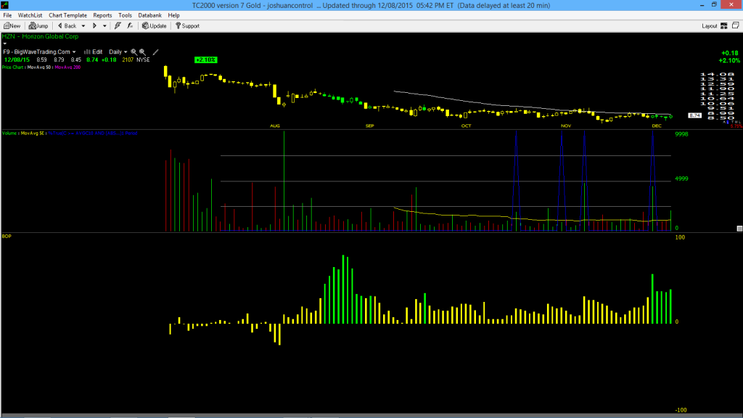
Task: Click the first zoom magnifier icon
Action: (x=134, y=52)
